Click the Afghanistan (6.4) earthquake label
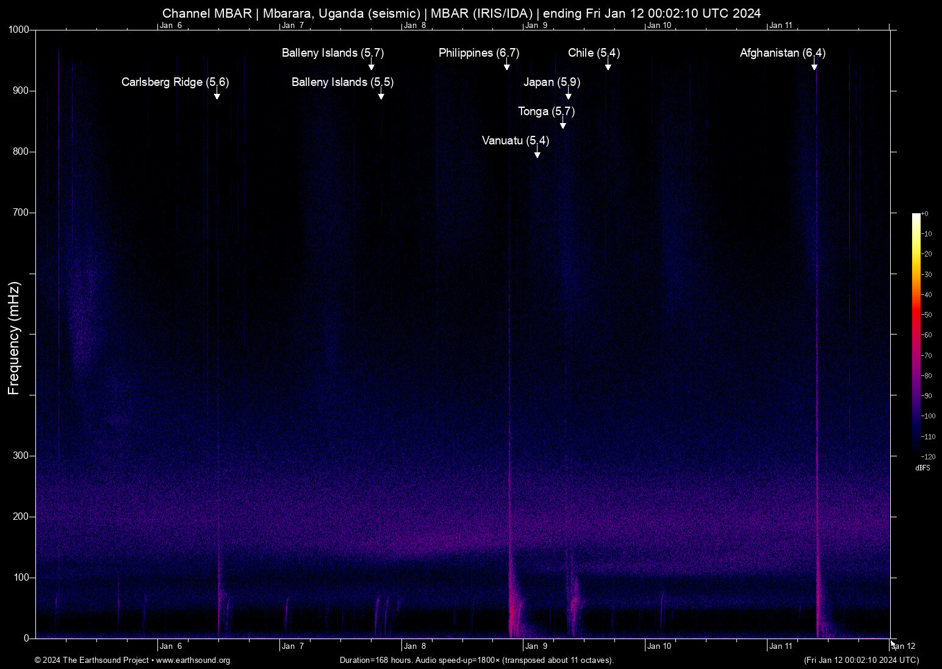Viewport: 942px width, 669px height. click(782, 53)
